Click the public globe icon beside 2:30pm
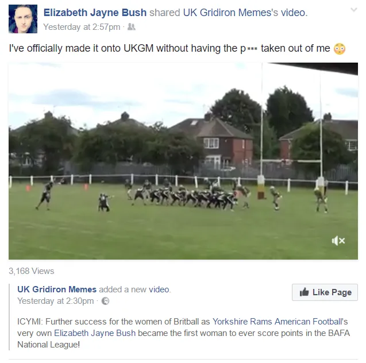 point(105,301)
